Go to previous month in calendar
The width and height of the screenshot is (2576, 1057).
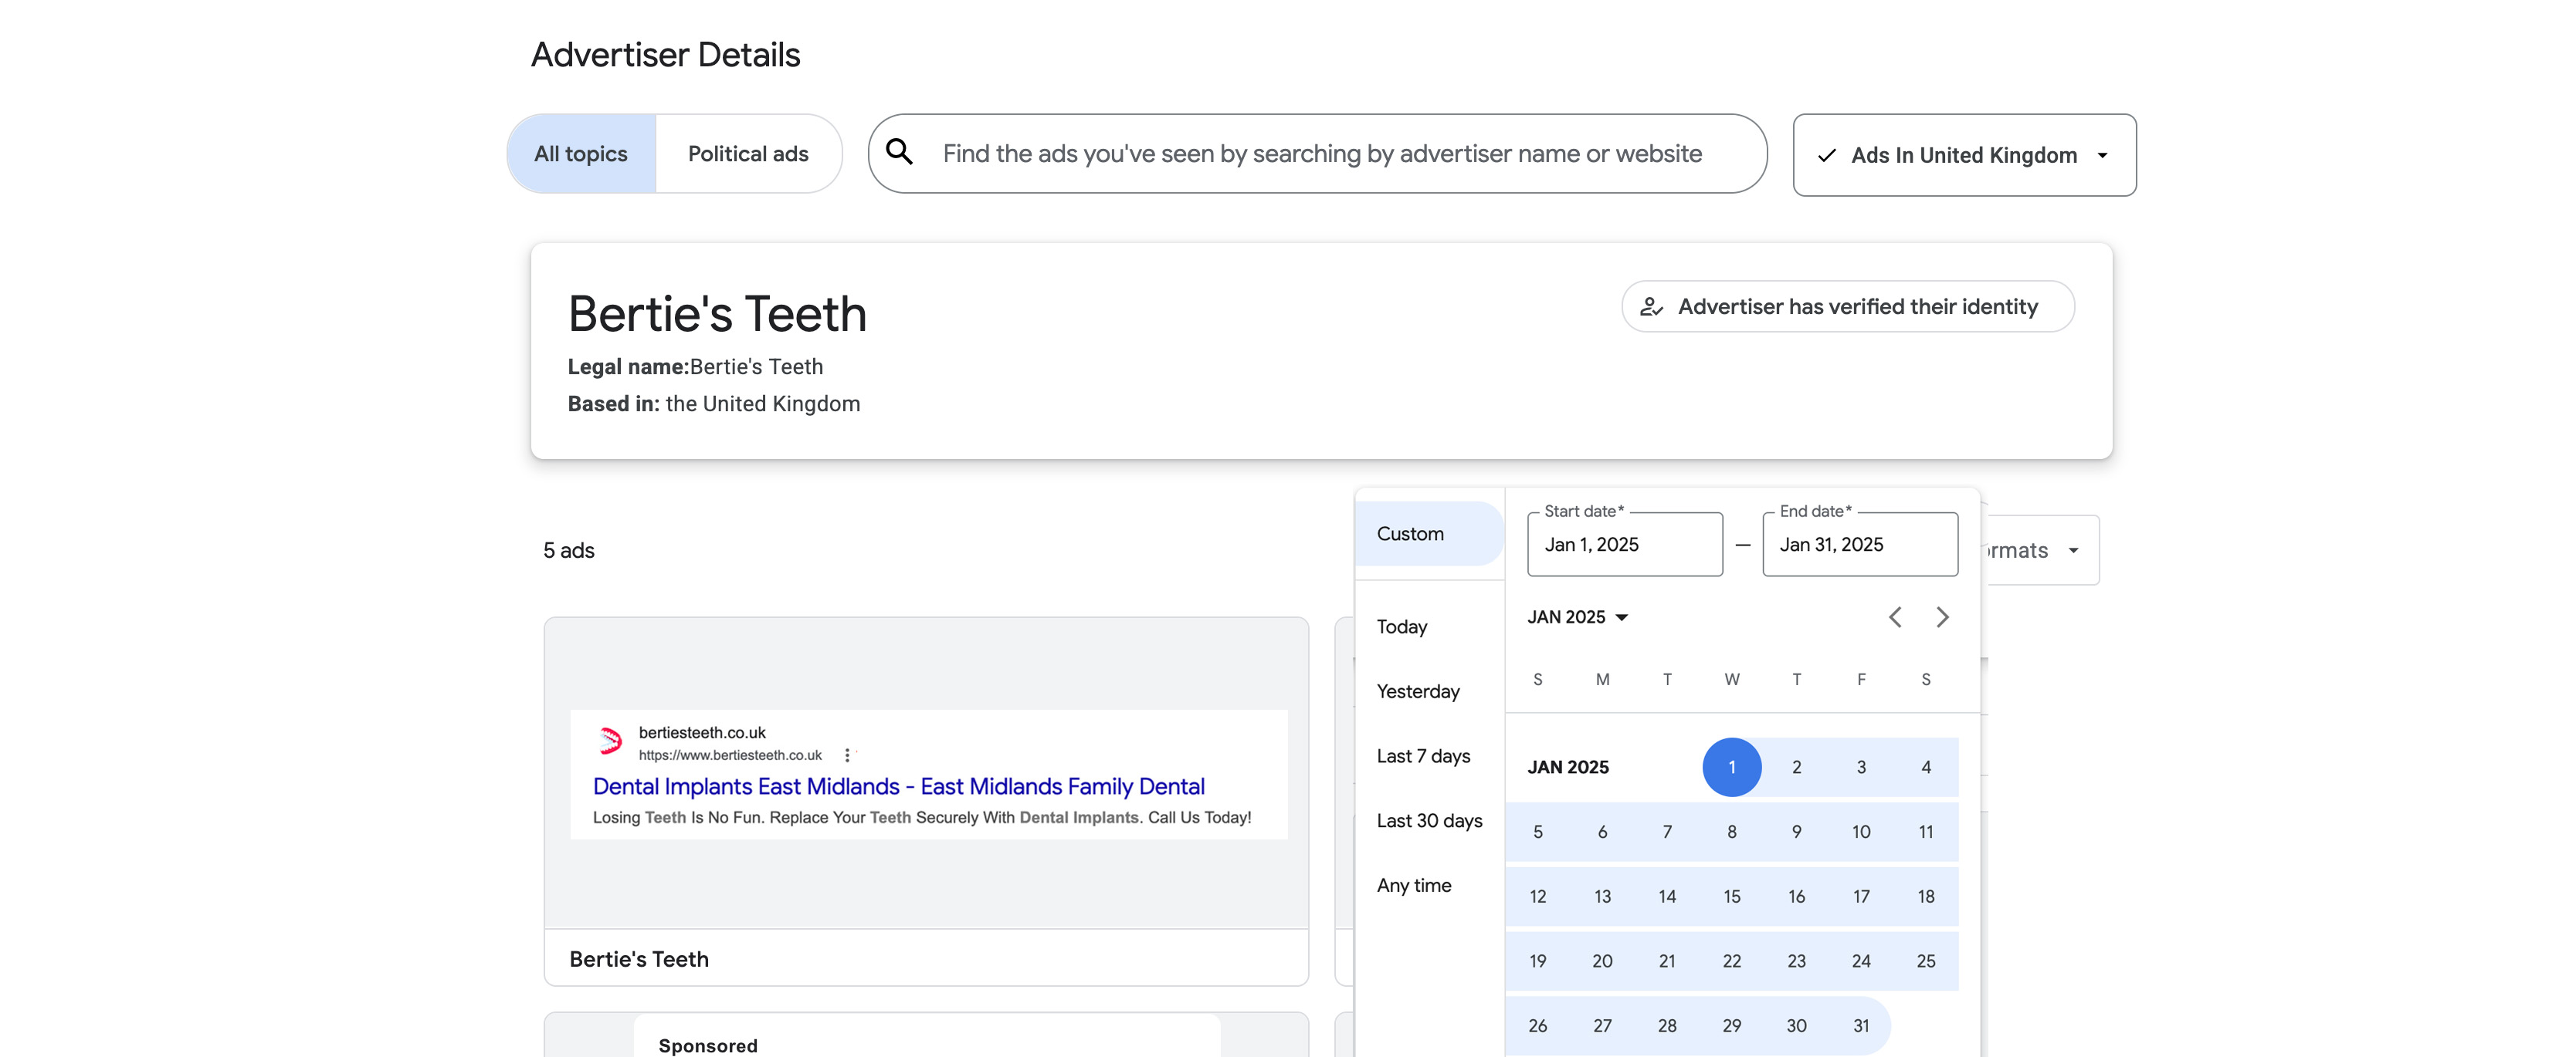(1895, 616)
